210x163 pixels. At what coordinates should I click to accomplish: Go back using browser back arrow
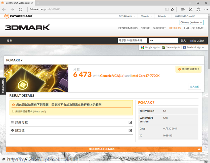click(4, 10)
